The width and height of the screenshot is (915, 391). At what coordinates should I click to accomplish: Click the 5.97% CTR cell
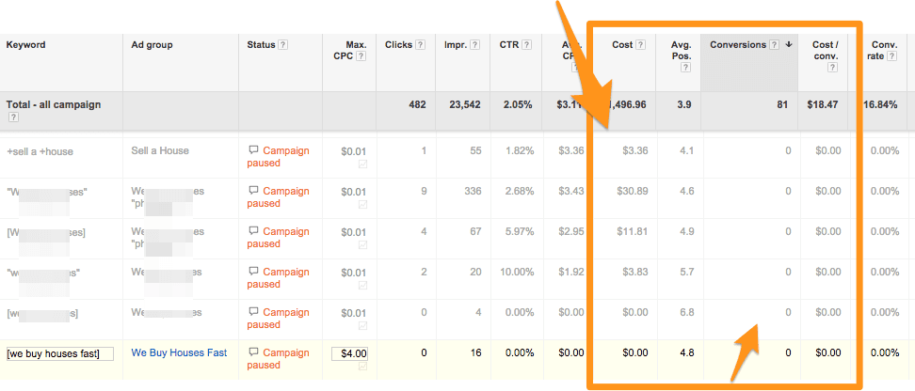[x=520, y=231]
